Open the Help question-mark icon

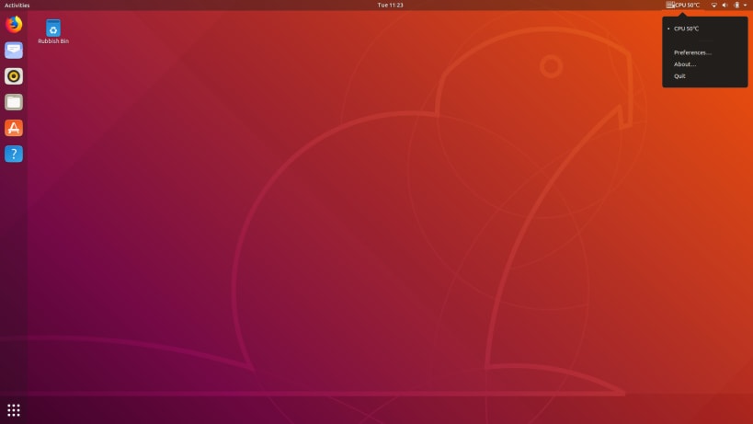[x=14, y=154]
